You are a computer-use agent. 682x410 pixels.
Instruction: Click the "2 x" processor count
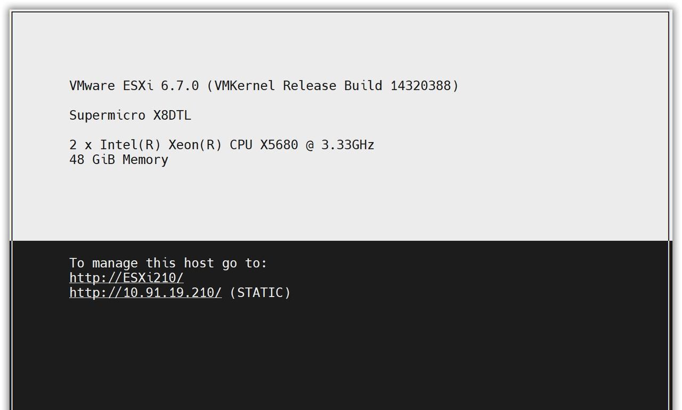(81, 145)
